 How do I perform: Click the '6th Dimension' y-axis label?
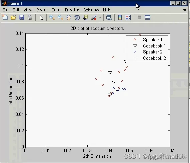10,91
